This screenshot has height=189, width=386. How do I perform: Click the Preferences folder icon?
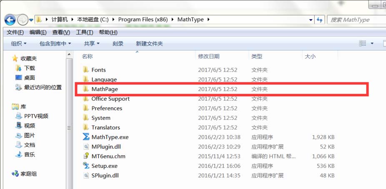pyautogui.click(x=86, y=108)
